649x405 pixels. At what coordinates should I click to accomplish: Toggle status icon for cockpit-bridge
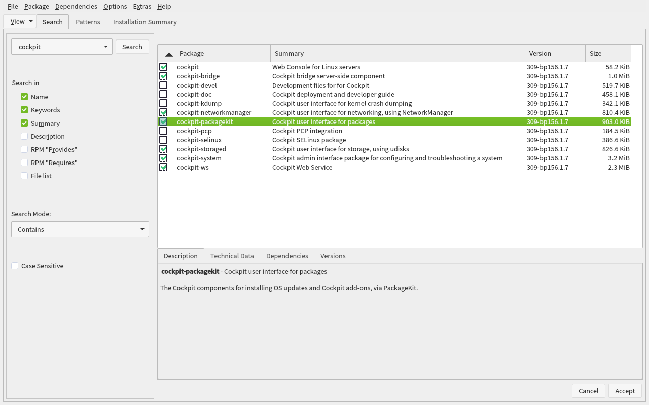click(163, 76)
